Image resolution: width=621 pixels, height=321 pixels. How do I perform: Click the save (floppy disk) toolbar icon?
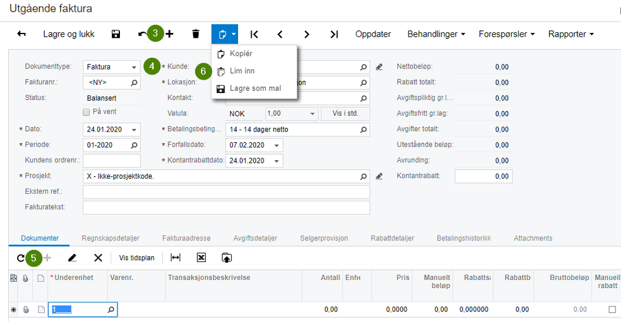click(116, 34)
